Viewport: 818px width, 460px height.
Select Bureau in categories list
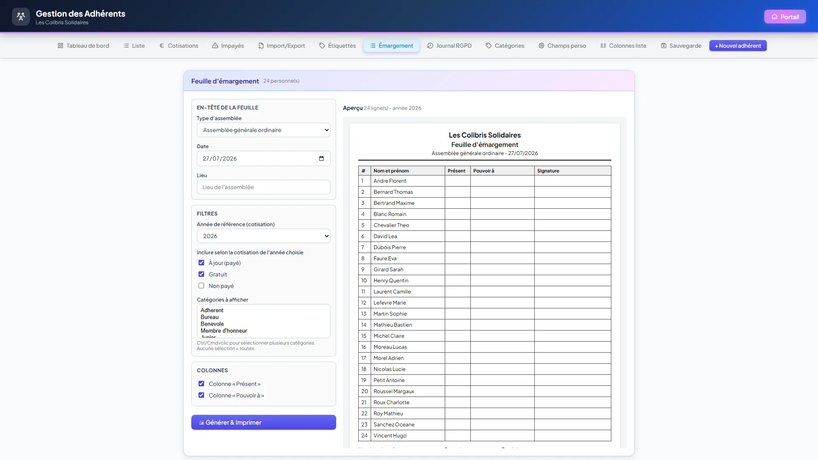click(x=210, y=317)
